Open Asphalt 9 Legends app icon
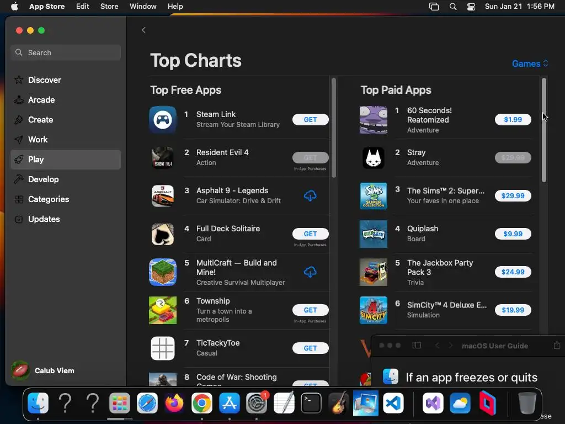 [x=163, y=196]
